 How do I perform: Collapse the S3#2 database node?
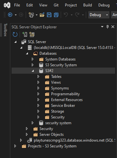coord(33,71)
